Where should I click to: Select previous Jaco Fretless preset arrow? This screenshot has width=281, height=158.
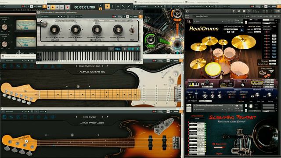click(x=76, y=117)
